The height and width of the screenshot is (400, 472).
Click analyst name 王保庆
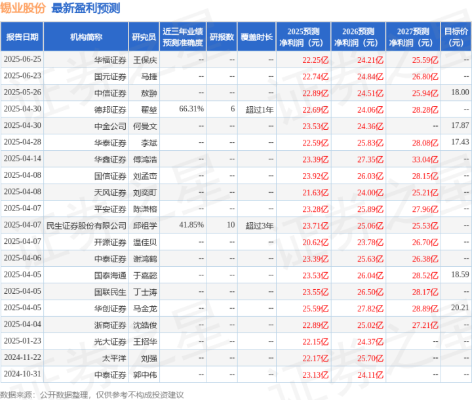point(145,60)
